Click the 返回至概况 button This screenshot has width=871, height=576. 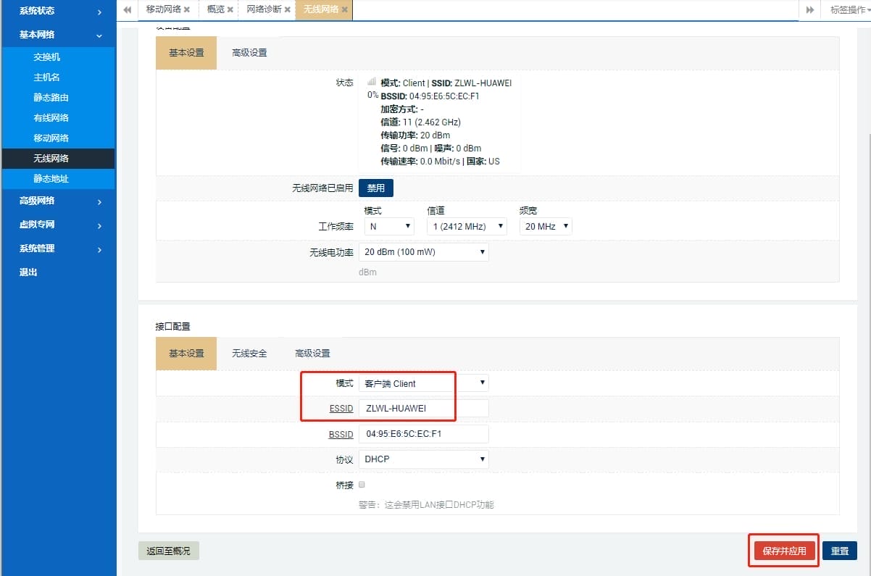coord(169,551)
